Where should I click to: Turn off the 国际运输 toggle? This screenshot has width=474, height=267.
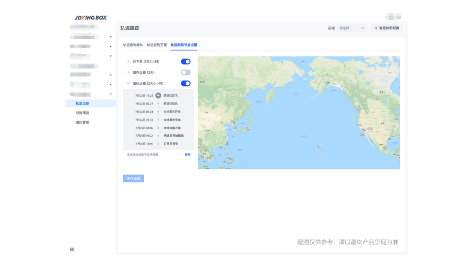click(x=185, y=84)
